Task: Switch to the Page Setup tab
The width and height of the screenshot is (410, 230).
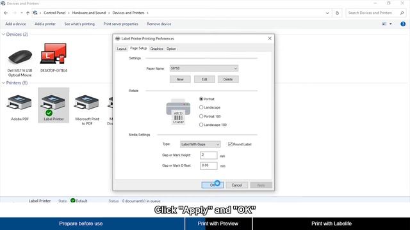Action: click(x=138, y=49)
